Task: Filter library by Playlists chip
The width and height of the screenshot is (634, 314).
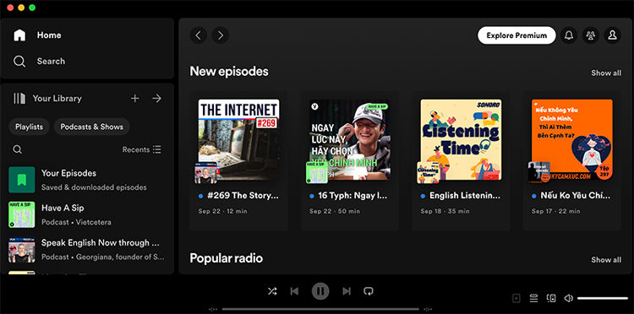Action: (29, 127)
